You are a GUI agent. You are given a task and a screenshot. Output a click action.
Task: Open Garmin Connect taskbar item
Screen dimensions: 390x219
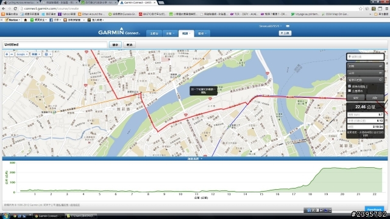coord(48,216)
